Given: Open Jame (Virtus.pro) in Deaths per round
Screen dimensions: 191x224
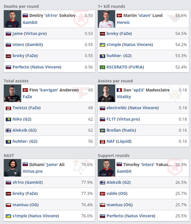Looking at the screenshot, I should point(30,33).
